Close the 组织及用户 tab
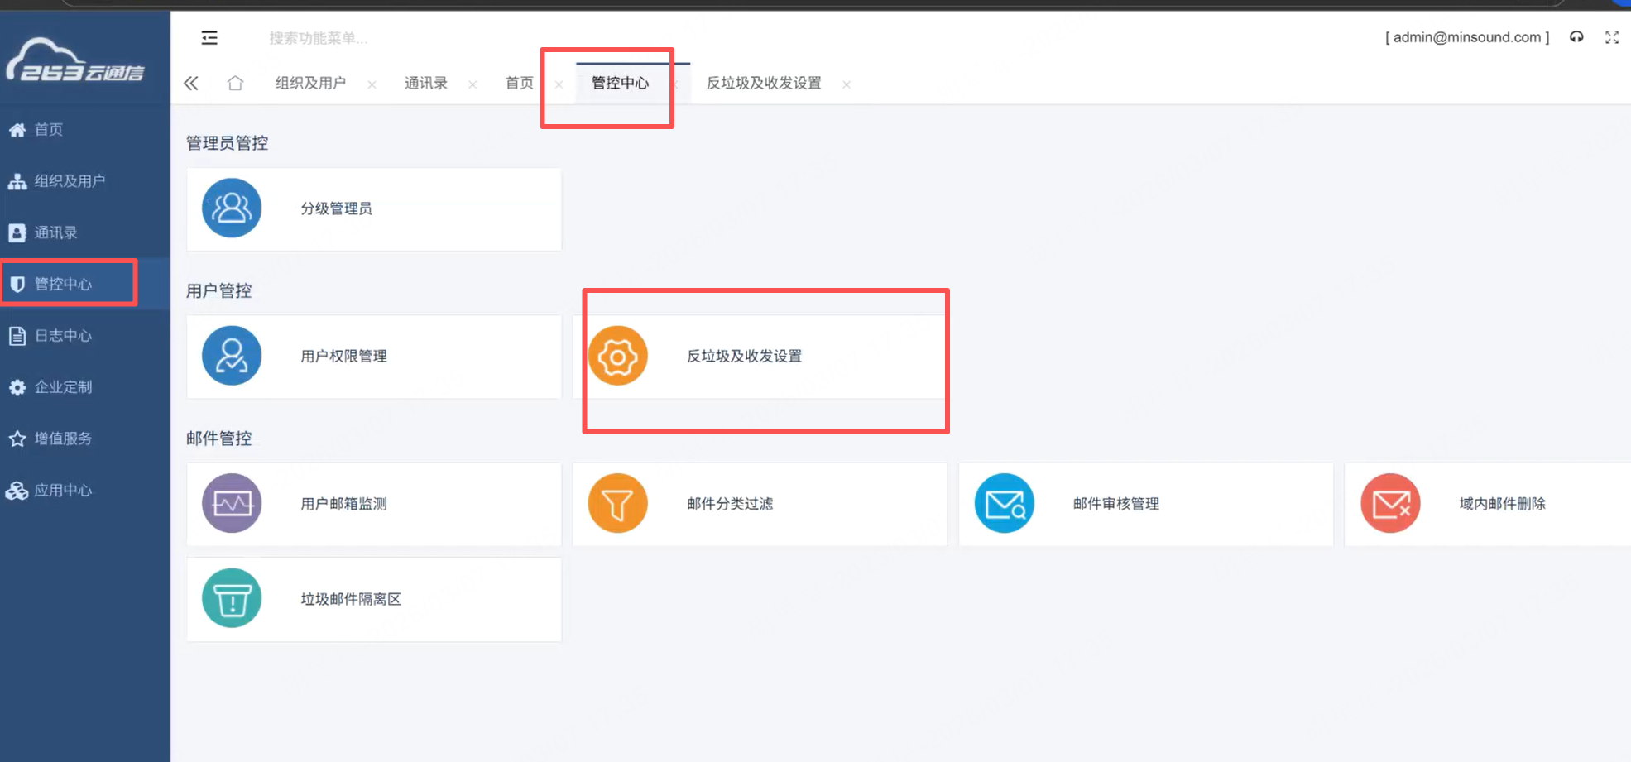 pyautogui.click(x=372, y=84)
